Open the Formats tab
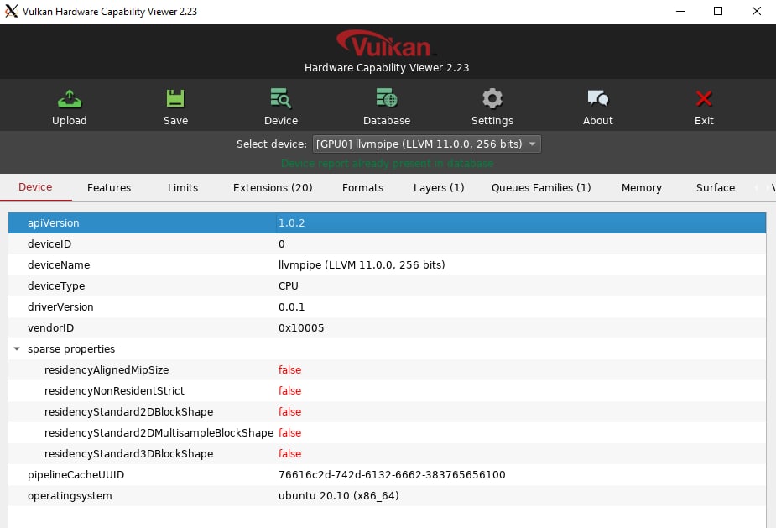The width and height of the screenshot is (776, 528). pos(362,188)
